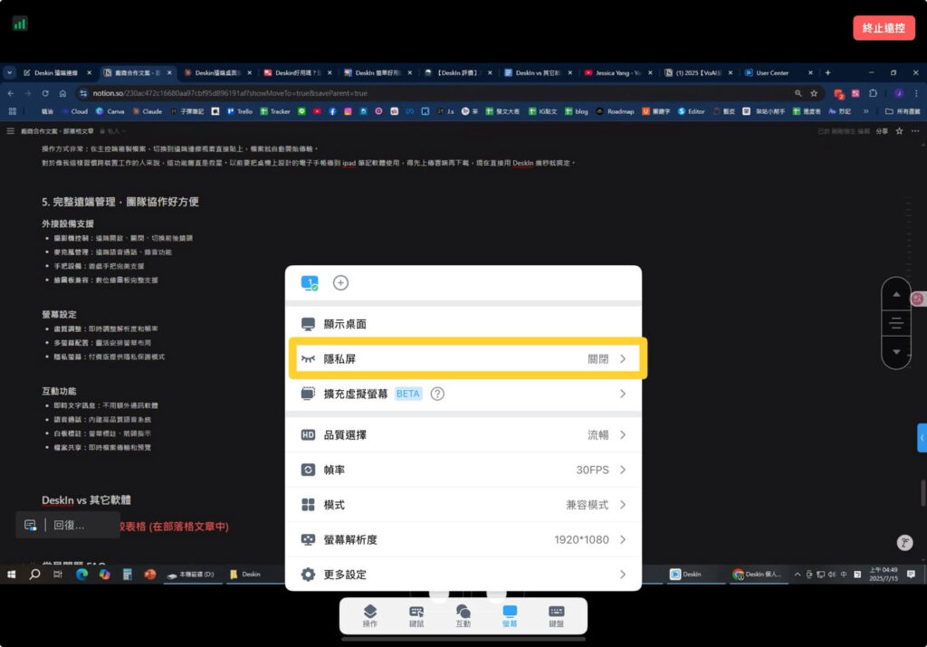Screen dimensions: 927x647
Task: Open the Canva bookmark
Action: click(110, 111)
